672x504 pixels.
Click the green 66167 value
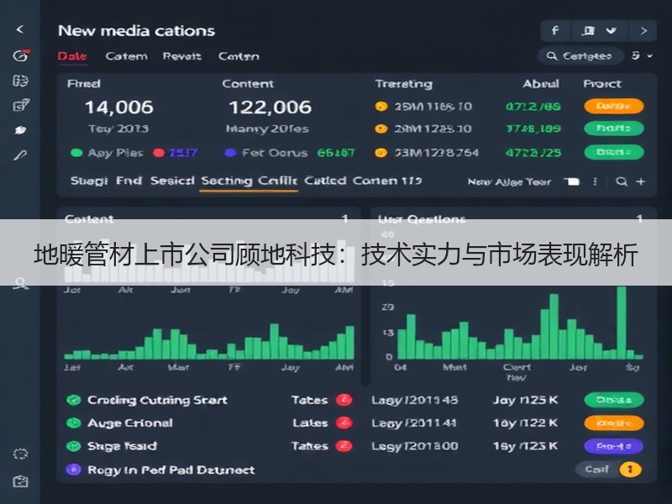click(336, 153)
